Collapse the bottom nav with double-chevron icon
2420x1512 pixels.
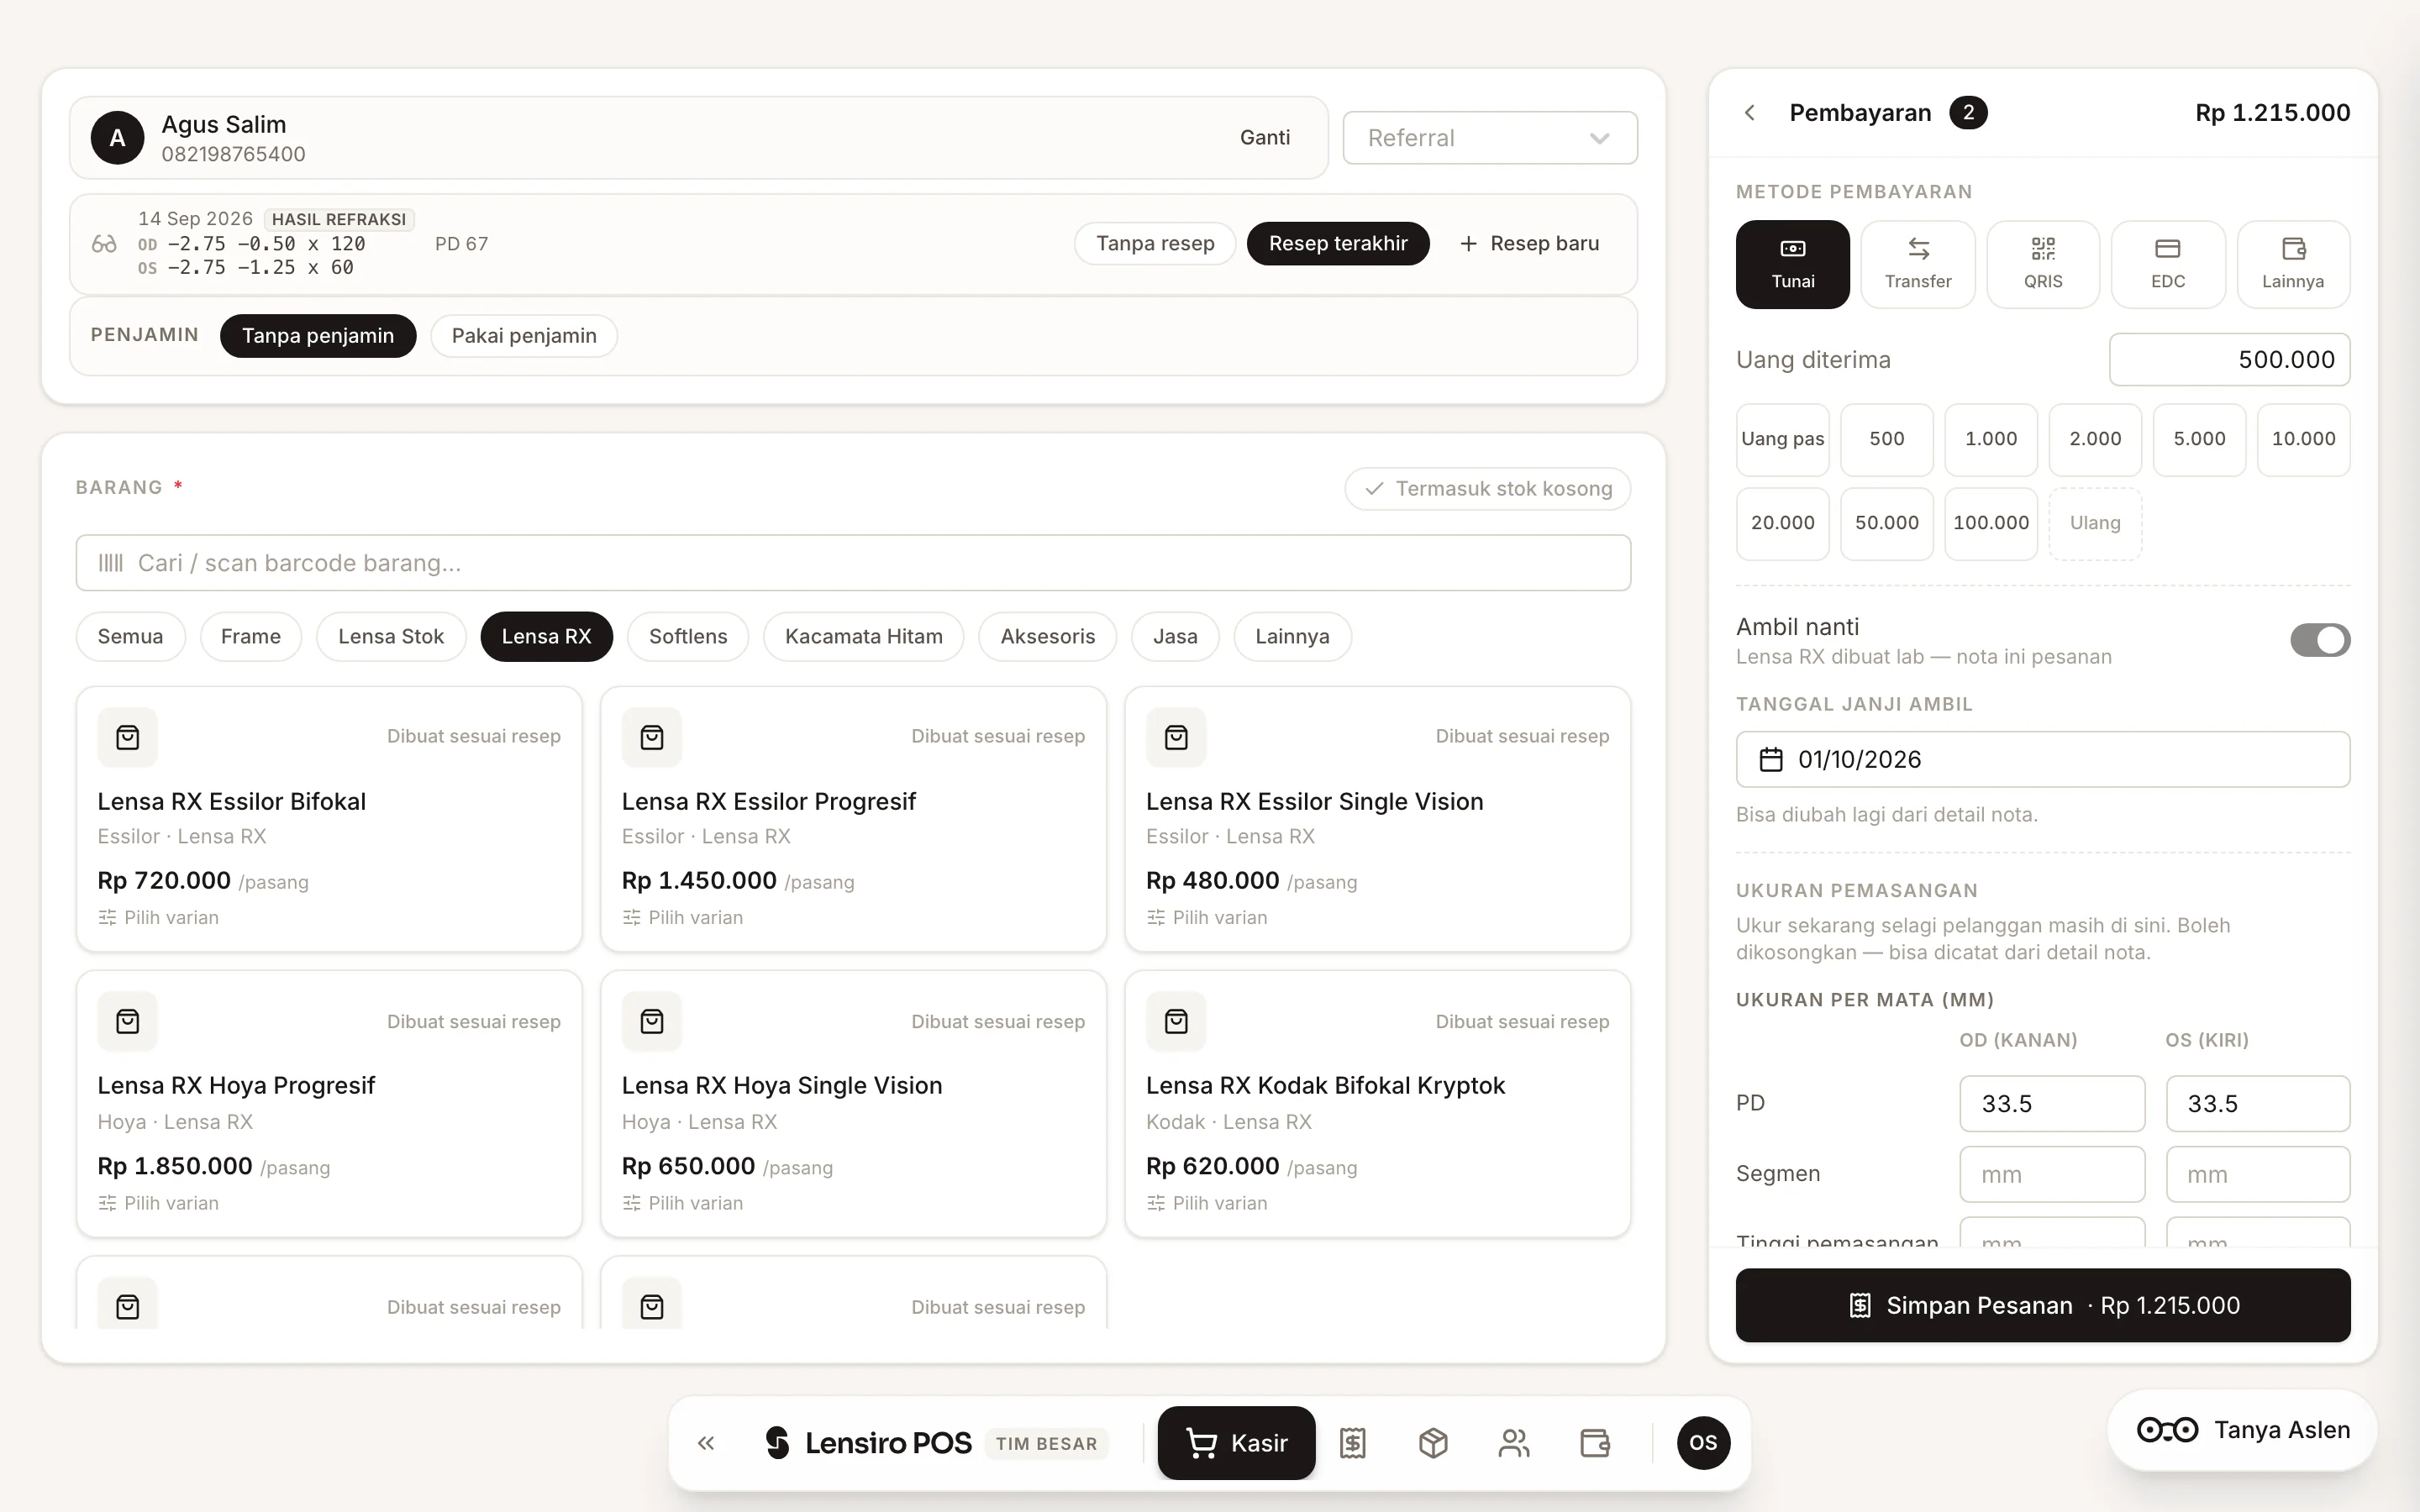click(x=706, y=1443)
